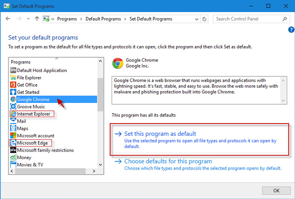295x199 pixels.
Task: Navigate to Programs in breadcrumb
Action: [67, 19]
